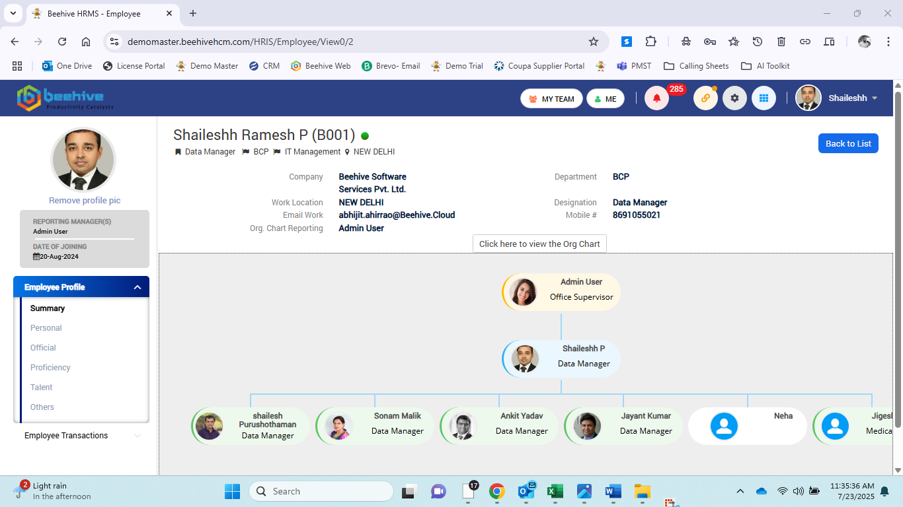Image resolution: width=903 pixels, height=507 pixels.
Task: Open the Shaileshh profile dropdown
Action: [852, 98]
